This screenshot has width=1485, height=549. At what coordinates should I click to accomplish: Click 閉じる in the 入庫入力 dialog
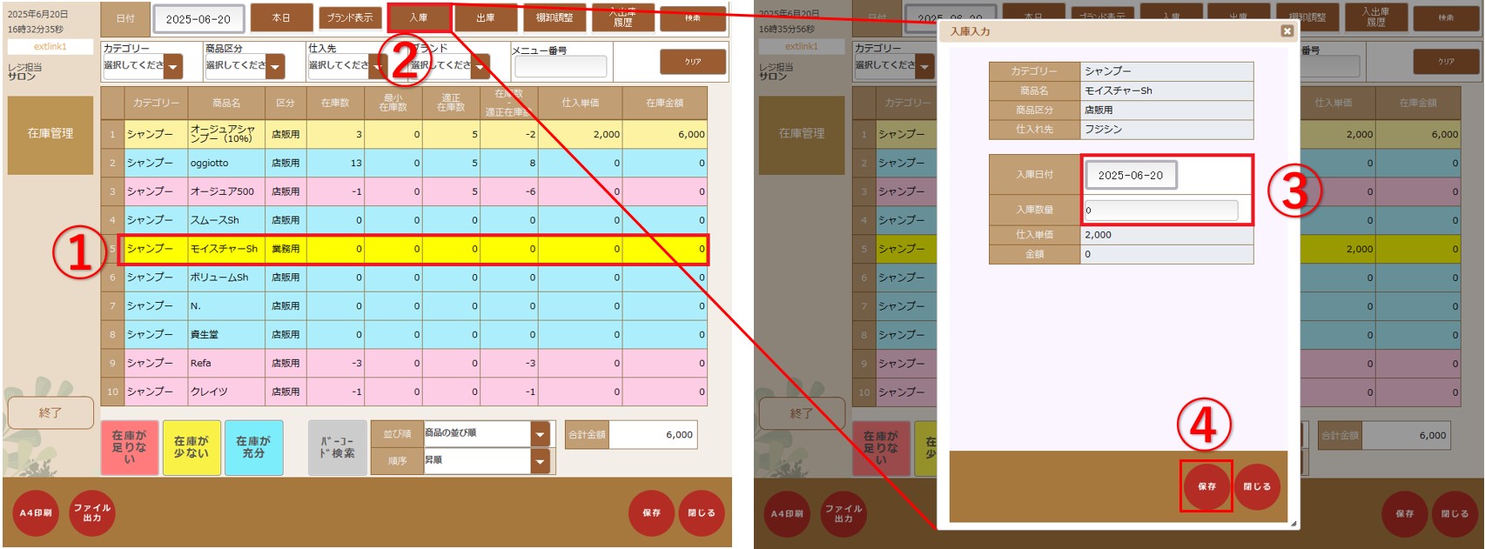[1257, 486]
